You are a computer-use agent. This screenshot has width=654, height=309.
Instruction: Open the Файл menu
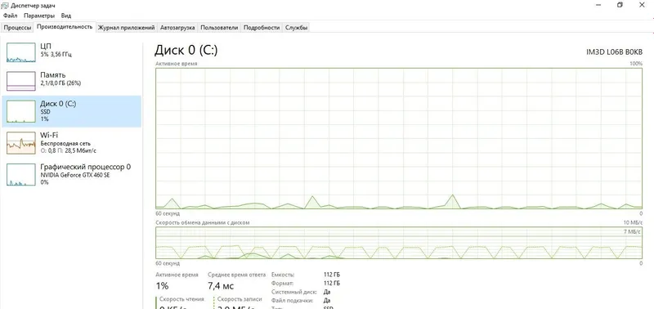pyautogui.click(x=10, y=16)
